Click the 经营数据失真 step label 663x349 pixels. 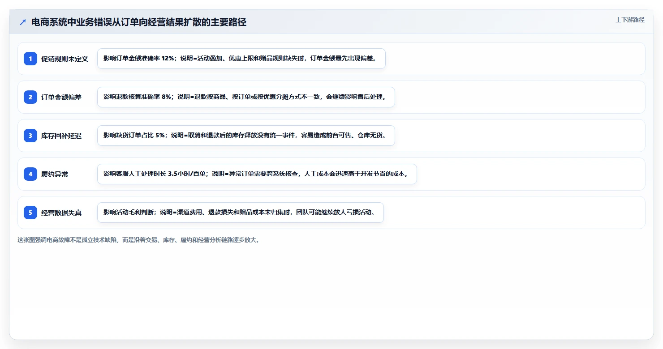(61, 213)
